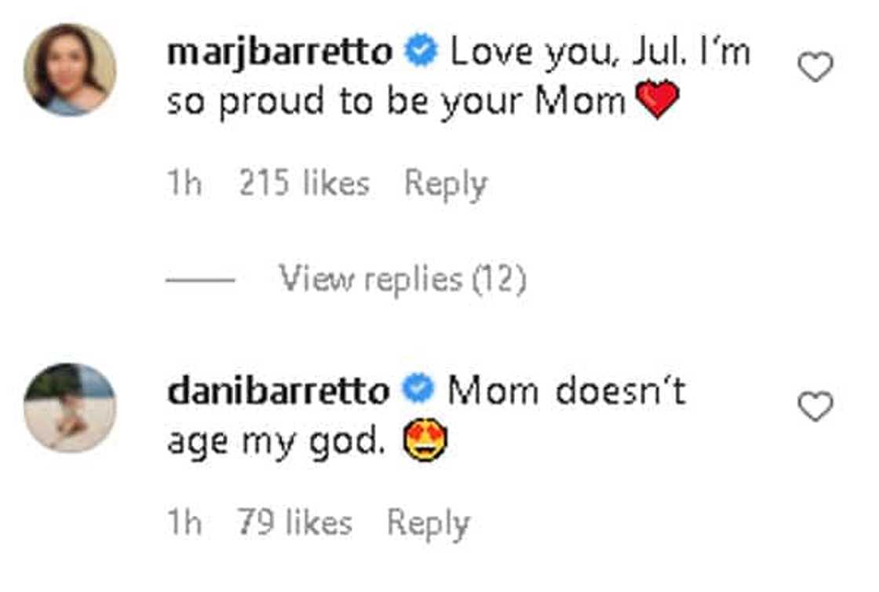The image size is (879, 592).
Task: Click the 1h timestamp on marjbarretto's comment
Action: tap(184, 184)
